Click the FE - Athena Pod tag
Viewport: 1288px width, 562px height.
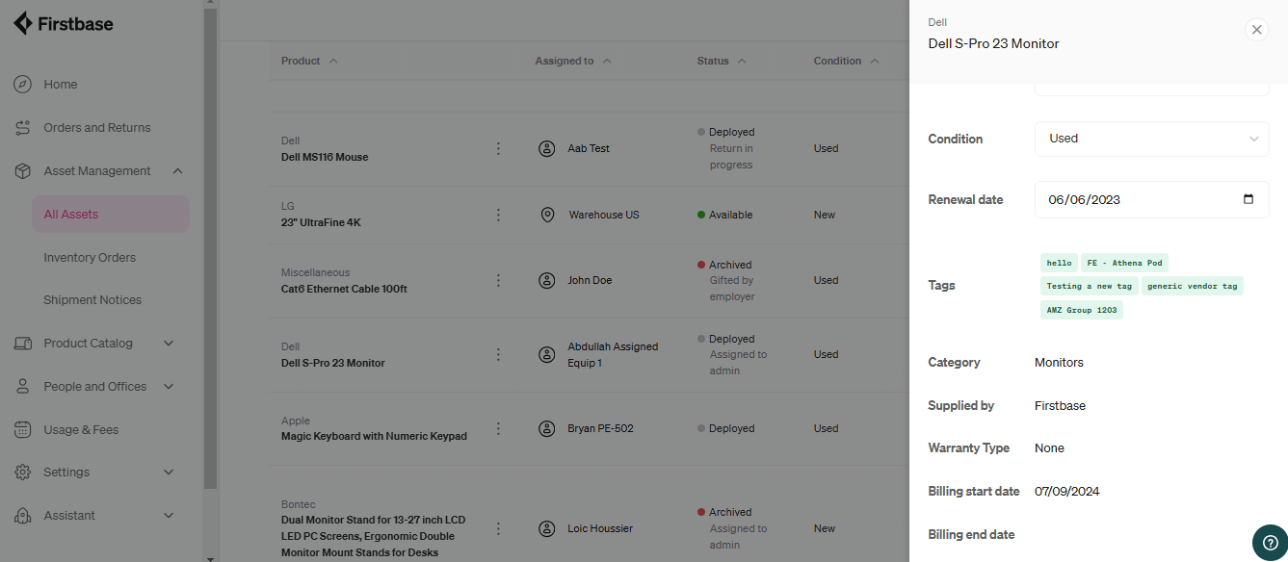[x=1124, y=263]
